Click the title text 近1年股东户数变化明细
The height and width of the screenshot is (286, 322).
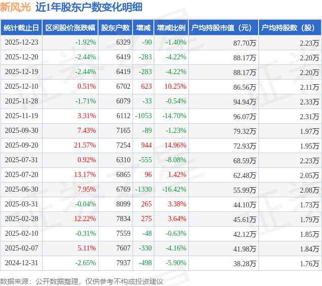89,7
